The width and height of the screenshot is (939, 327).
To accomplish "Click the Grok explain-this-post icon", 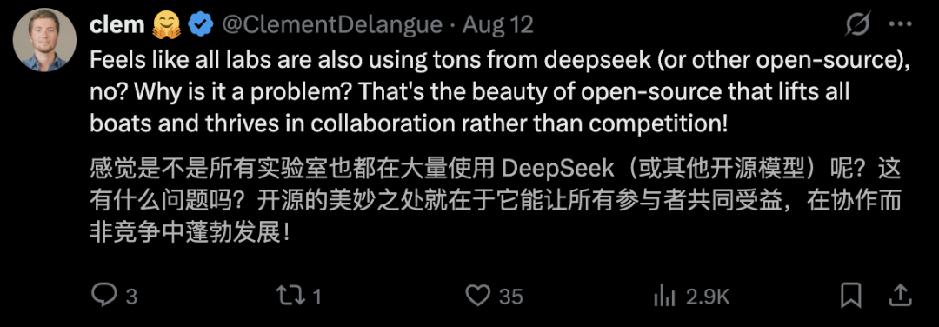I will click(858, 25).
